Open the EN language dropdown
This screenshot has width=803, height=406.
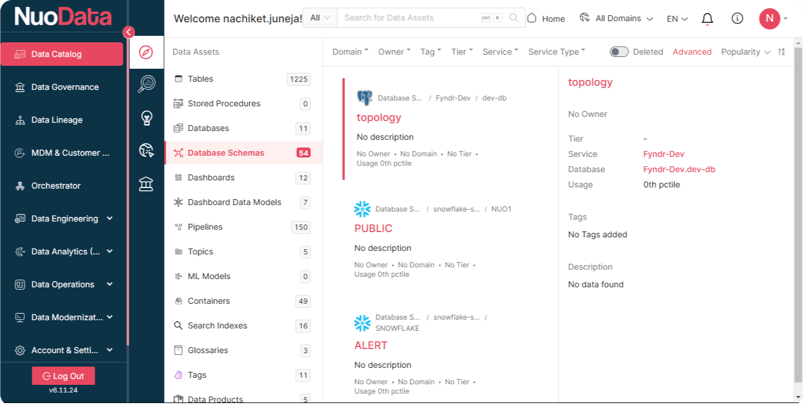[677, 19]
